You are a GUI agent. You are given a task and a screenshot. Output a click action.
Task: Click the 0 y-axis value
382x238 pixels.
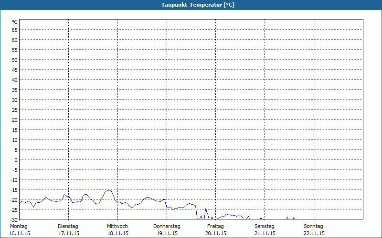tap(16, 160)
